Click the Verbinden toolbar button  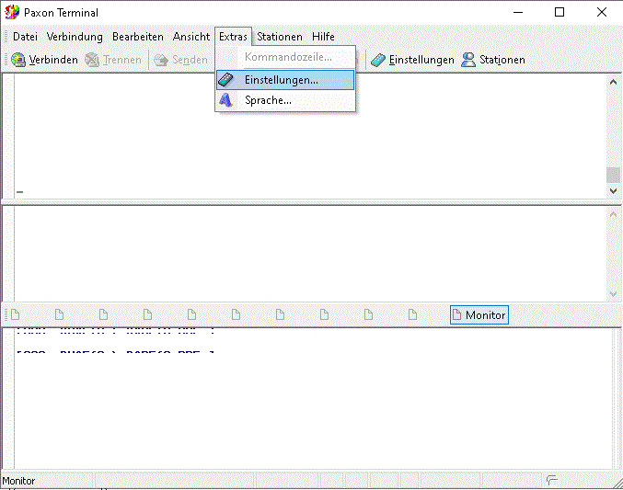pyautogui.click(x=44, y=60)
